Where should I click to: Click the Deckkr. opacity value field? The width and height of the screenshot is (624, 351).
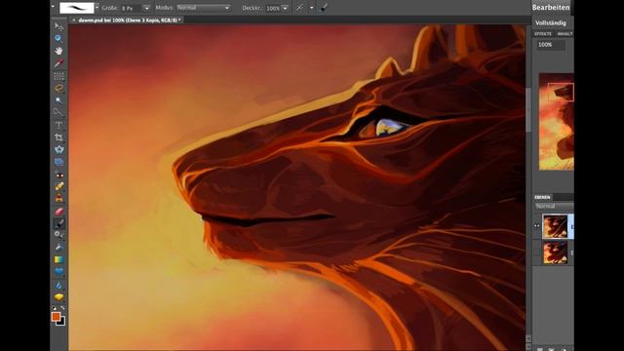273,8
